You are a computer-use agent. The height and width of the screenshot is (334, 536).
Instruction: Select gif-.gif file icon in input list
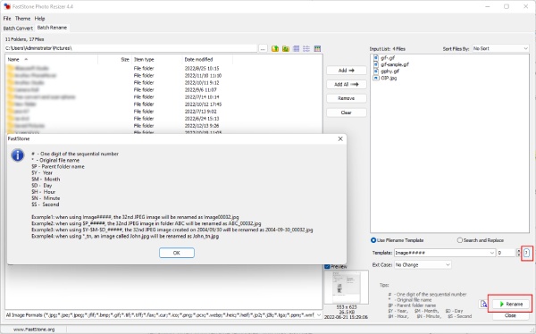point(376,58)
